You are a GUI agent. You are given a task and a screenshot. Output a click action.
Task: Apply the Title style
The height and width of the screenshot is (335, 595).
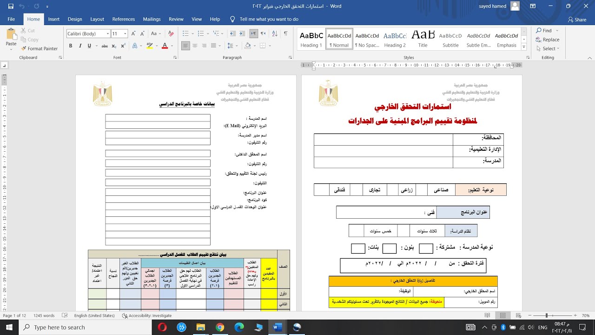[423, 40]
